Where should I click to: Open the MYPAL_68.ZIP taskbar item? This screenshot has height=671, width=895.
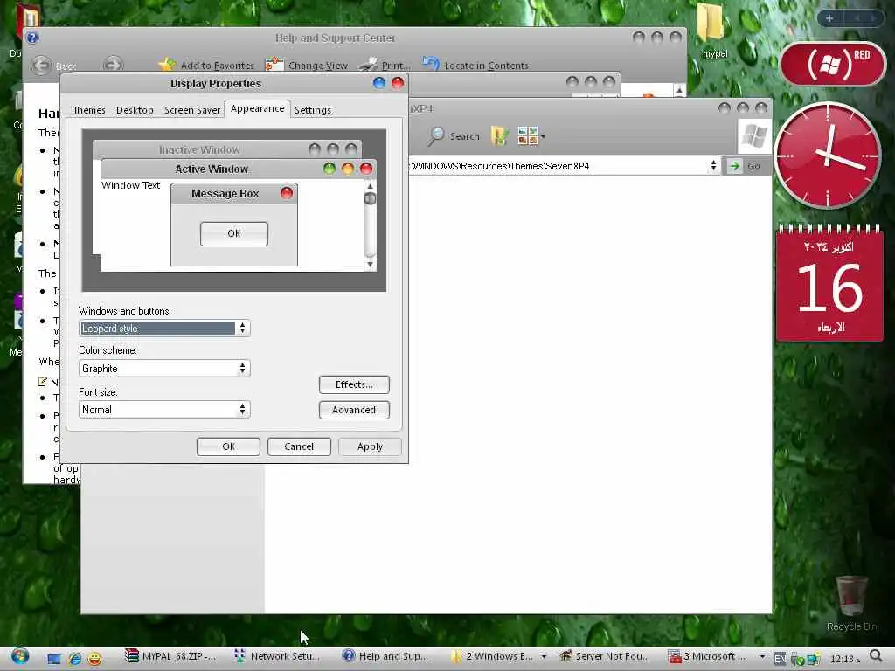click(x=170, y=657)
